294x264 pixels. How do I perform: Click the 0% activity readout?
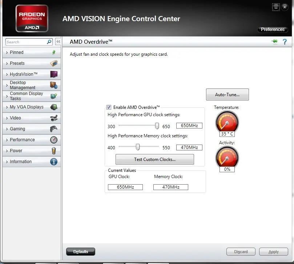(x=227, y=169)
